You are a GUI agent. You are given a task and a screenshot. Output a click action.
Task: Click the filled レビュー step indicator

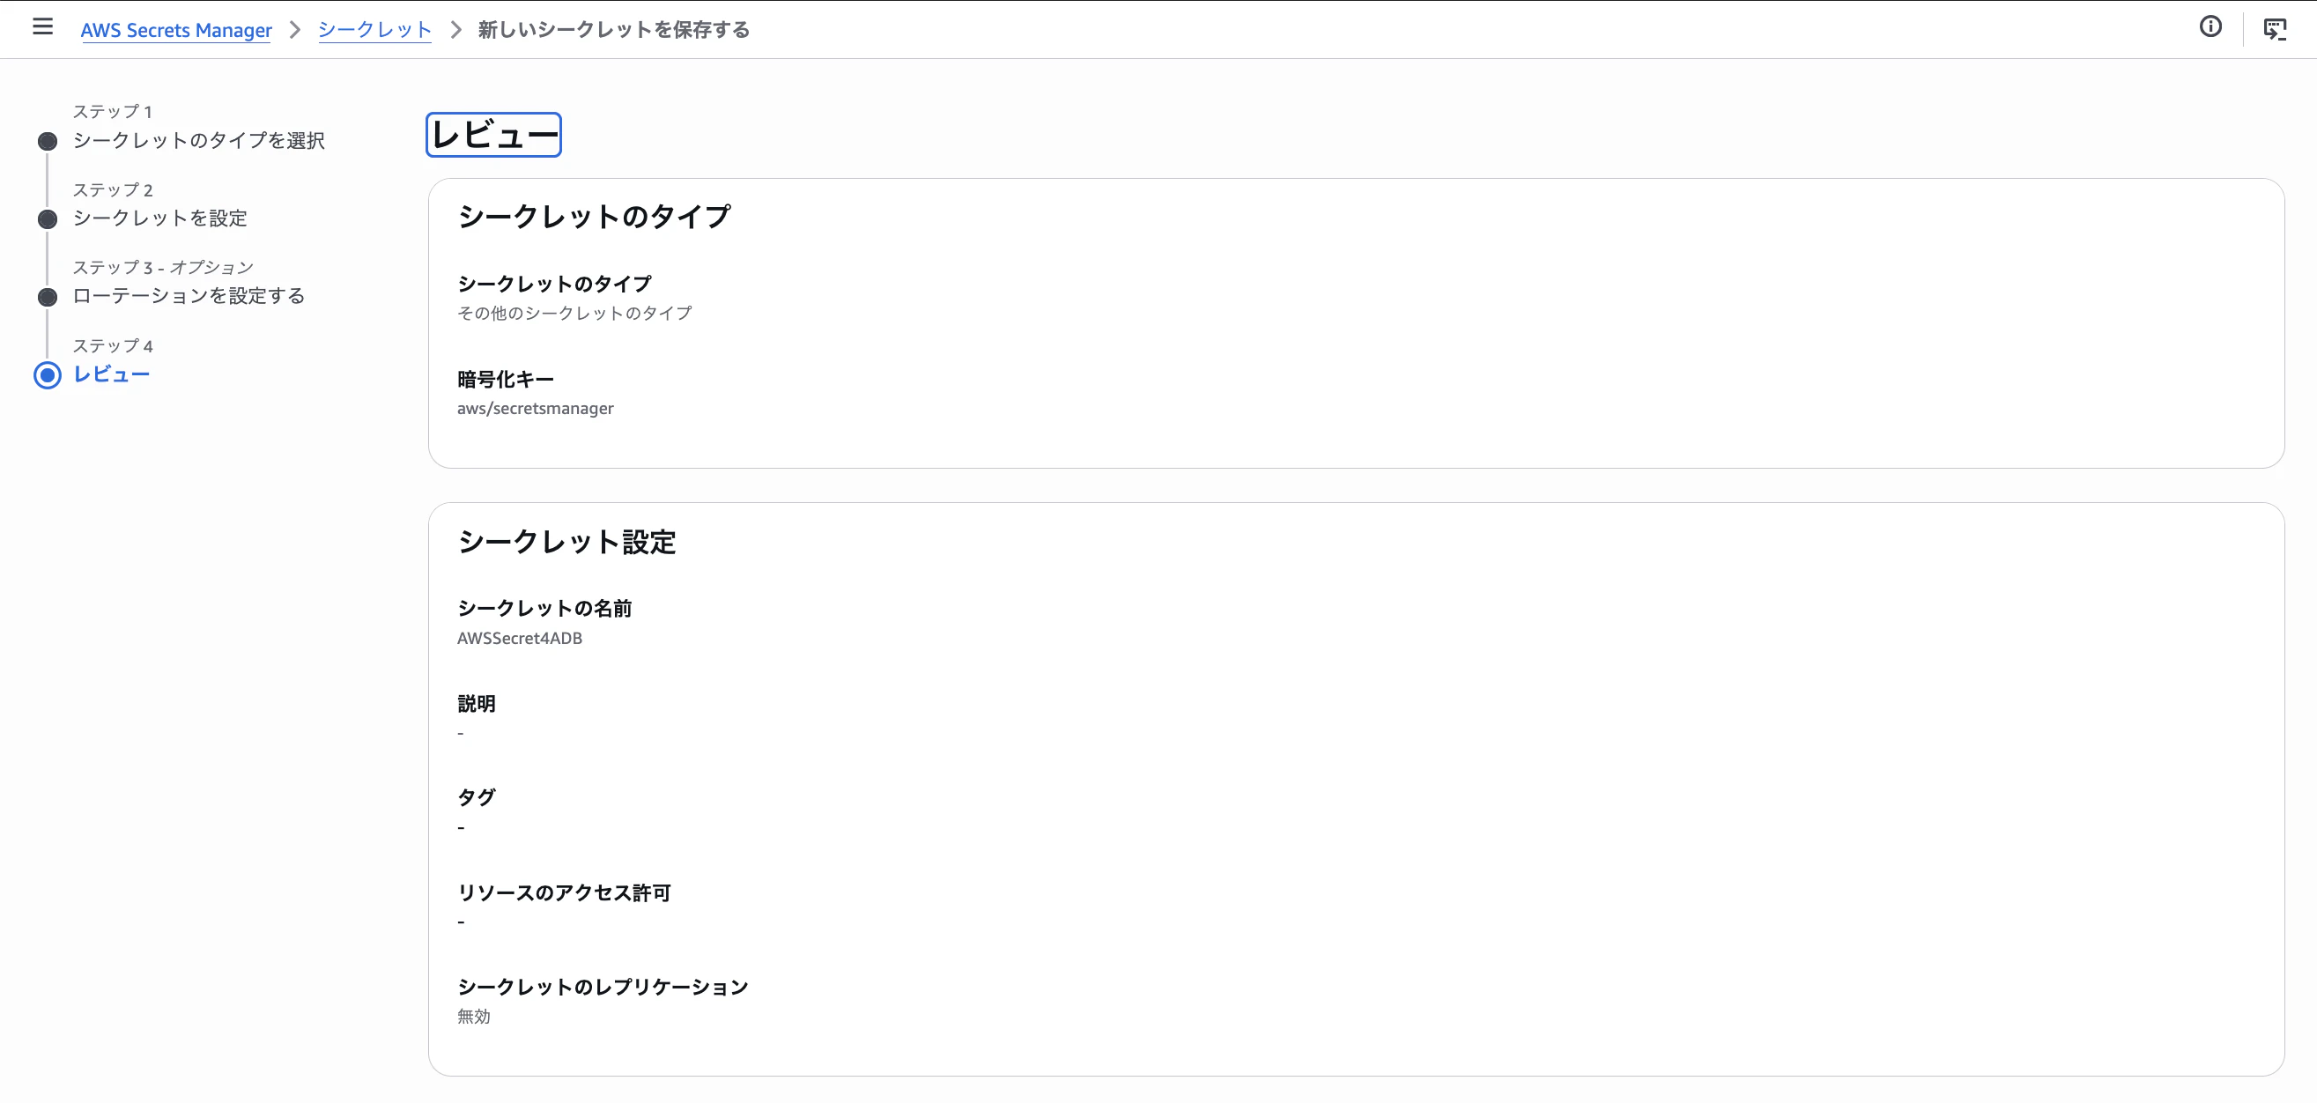(46, 375)
